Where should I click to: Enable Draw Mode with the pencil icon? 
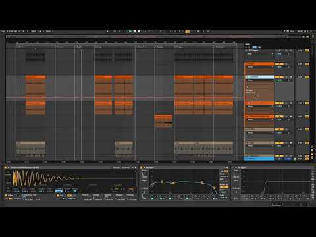pos(284,31)
